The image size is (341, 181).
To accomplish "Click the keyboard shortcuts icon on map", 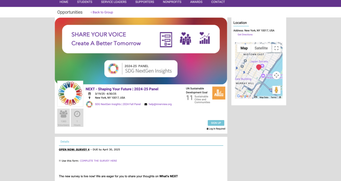I will click(x=256, y=97).
